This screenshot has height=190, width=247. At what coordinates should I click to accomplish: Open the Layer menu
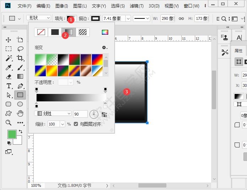(x=80, y=6)
